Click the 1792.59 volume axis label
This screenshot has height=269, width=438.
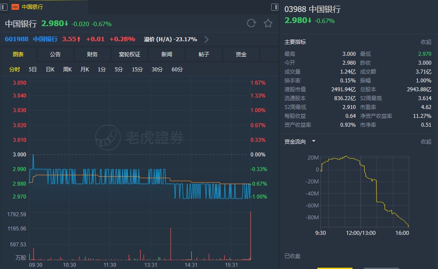click(x=16, y=214)
